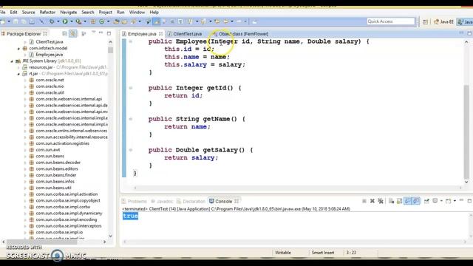Click the Terminate square in the Console toolbar
473x266 pixels.
364,201
